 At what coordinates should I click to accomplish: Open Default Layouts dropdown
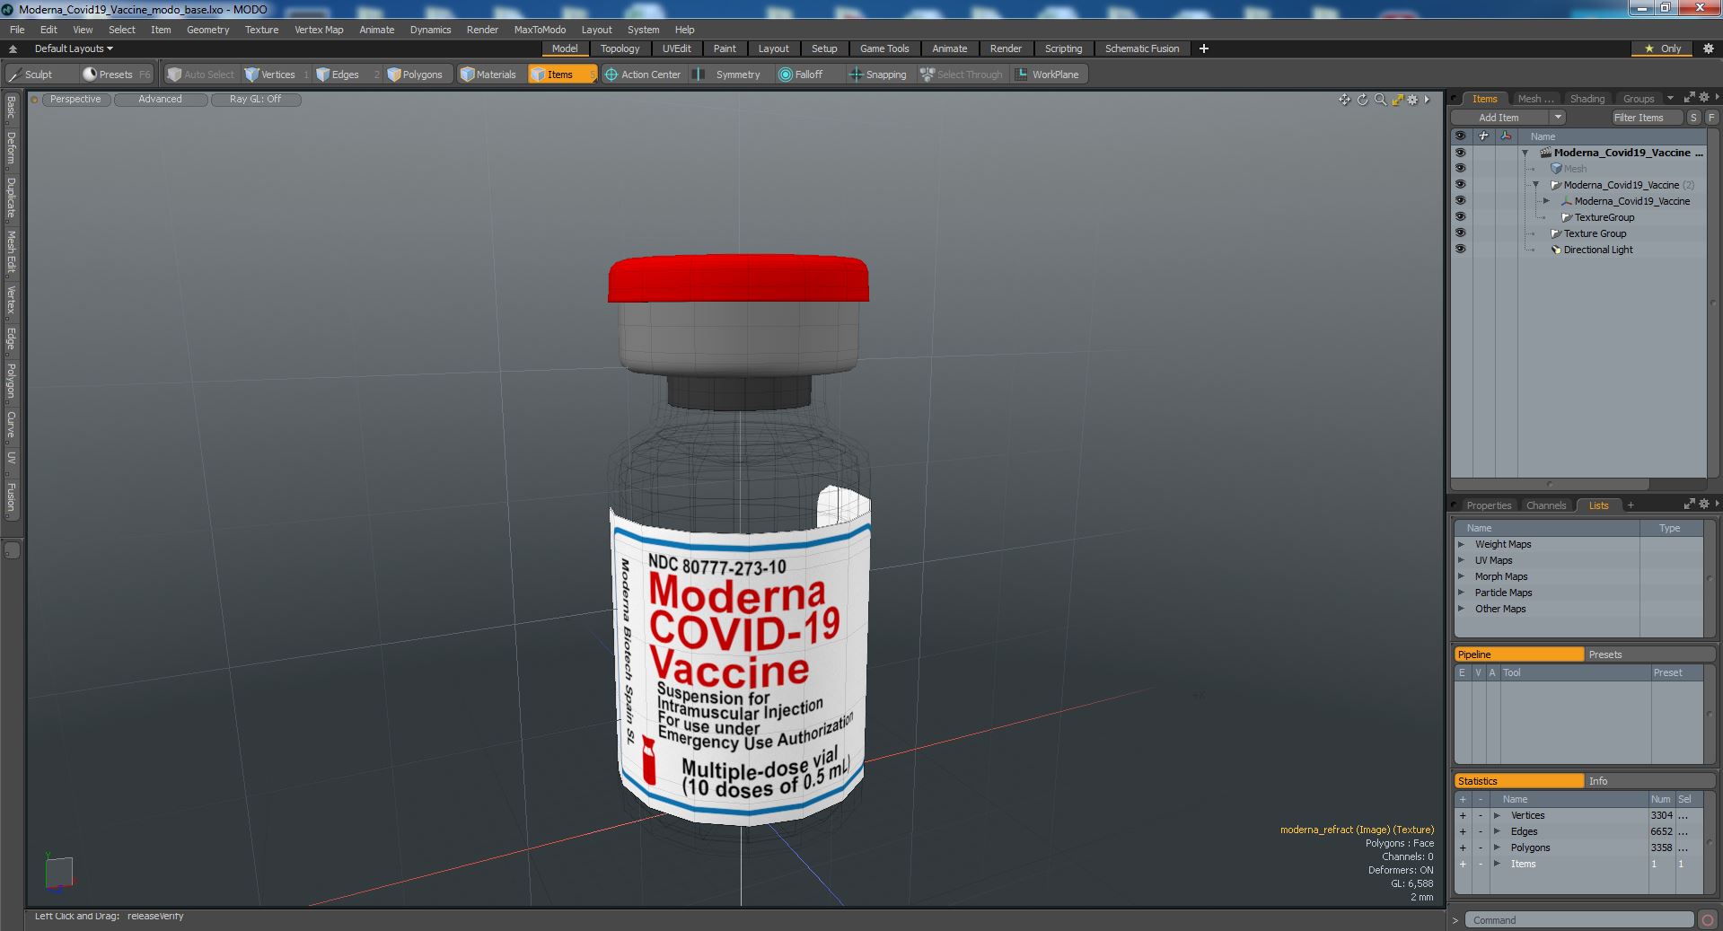pos(74,48)
